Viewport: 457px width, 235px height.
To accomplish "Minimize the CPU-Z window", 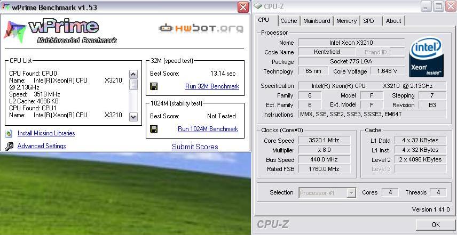I will pos(426,6).
